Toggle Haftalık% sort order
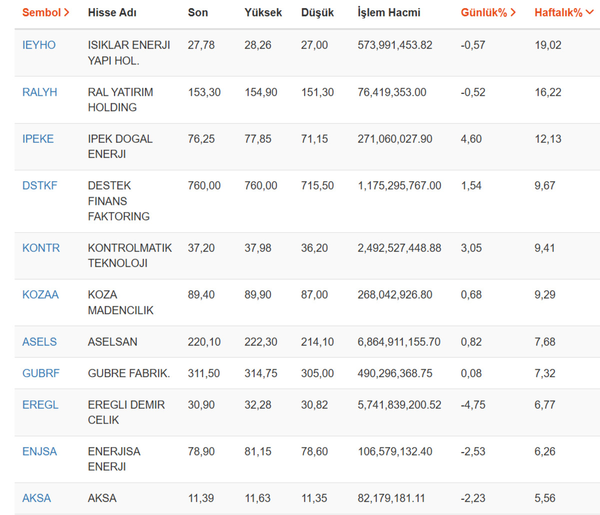600x515 pixels. pos(563,13)
